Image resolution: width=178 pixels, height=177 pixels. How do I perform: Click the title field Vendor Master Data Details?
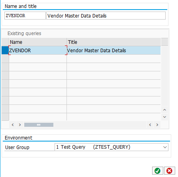coord(106,16)
